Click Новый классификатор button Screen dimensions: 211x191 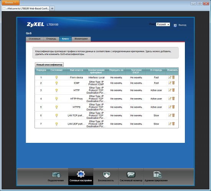click(49, 65)
